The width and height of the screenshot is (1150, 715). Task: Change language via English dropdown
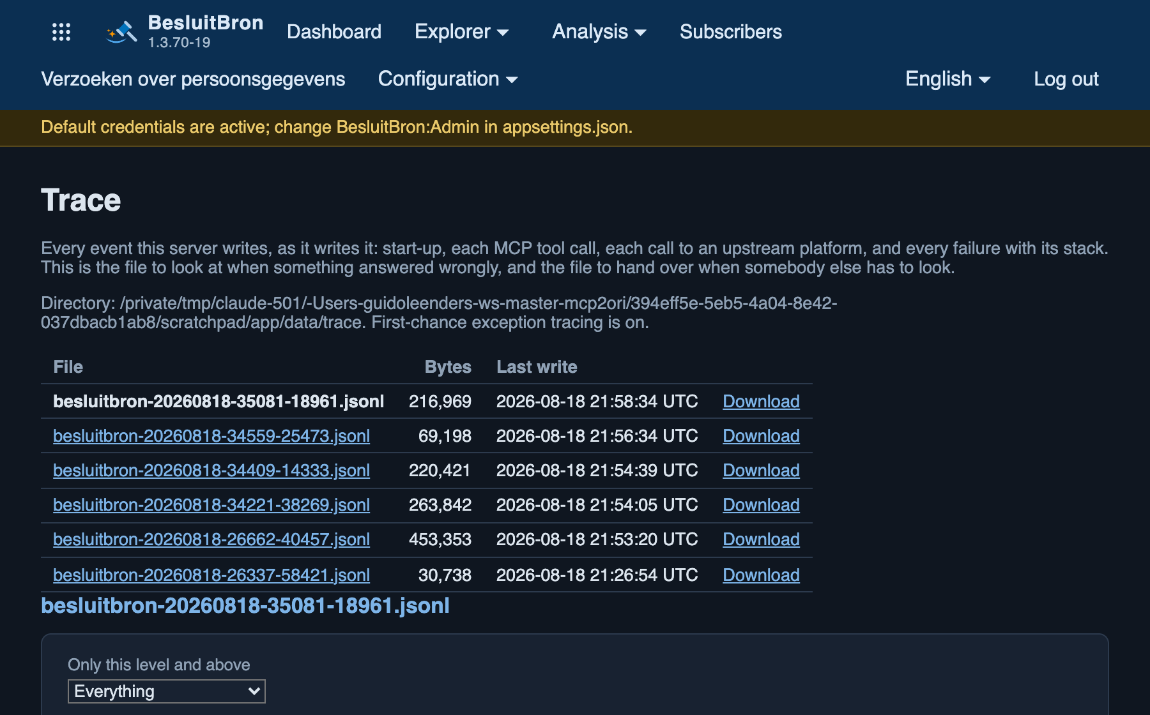948,79
